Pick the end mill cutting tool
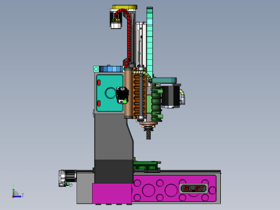Viewport: 280px width, 210px height. pos(149,135)
